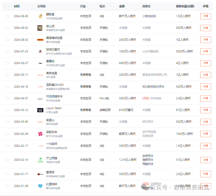This screenshot has height=196, width=216.
Task: Tick the 田佰亿餐饮 row checkbox
Action: coord(7,52)
